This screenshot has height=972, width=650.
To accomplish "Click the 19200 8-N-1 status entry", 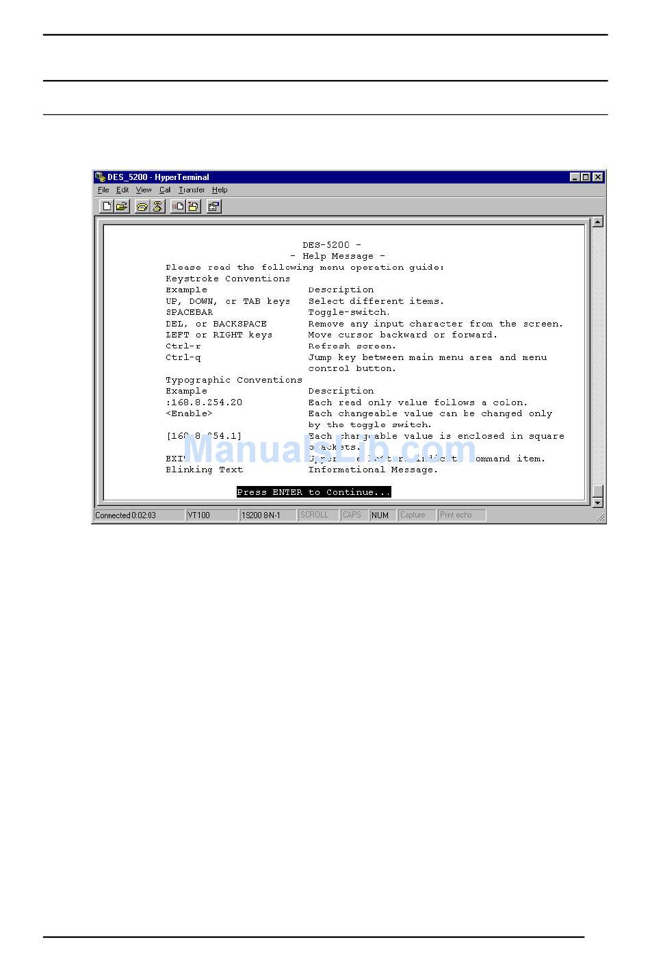I will coord(268,515).
